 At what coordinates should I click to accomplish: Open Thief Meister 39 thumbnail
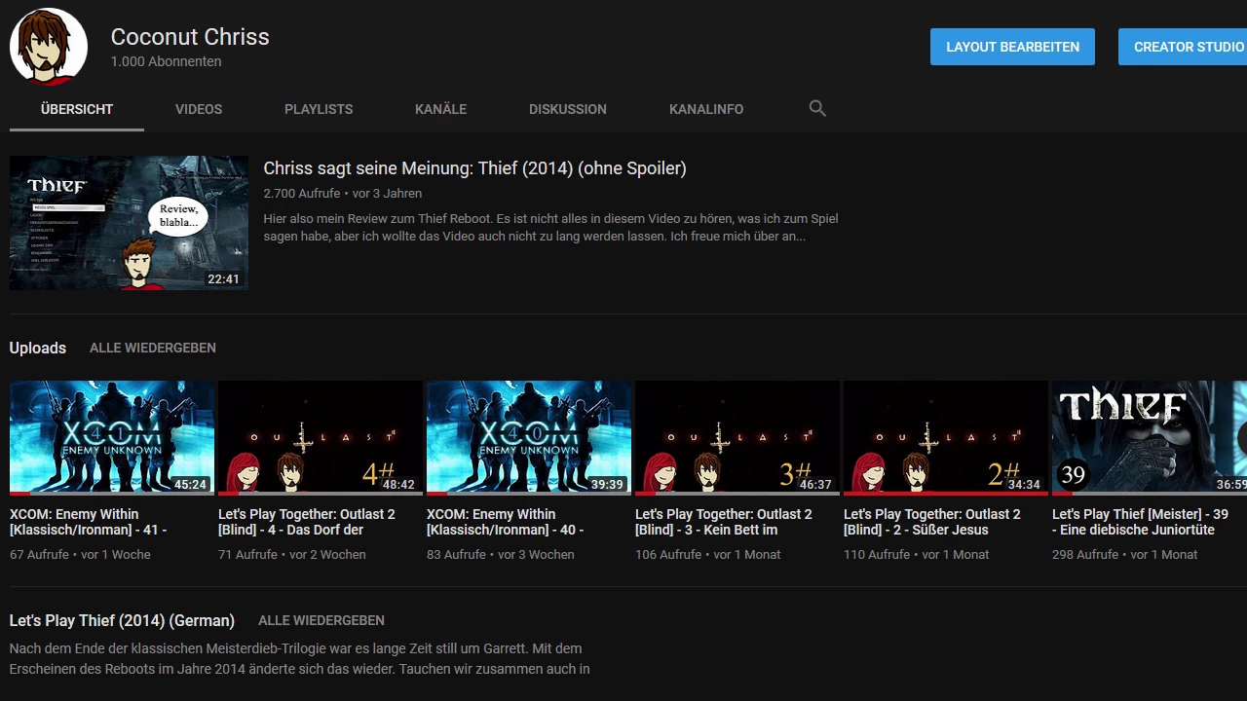click(x=1150, y=438)
